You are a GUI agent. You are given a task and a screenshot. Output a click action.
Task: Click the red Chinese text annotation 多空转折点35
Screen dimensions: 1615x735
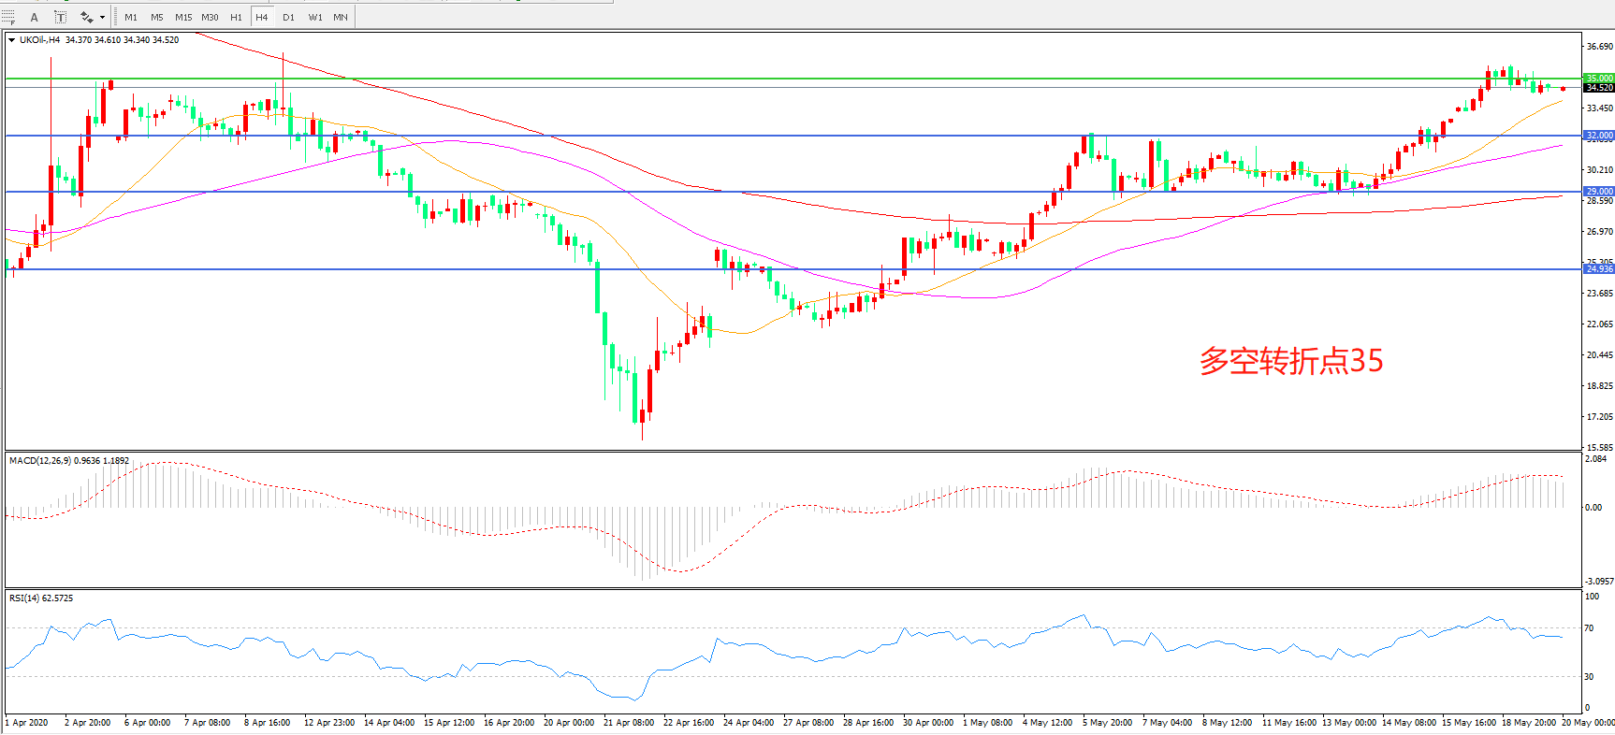[x=1290, y=361]
